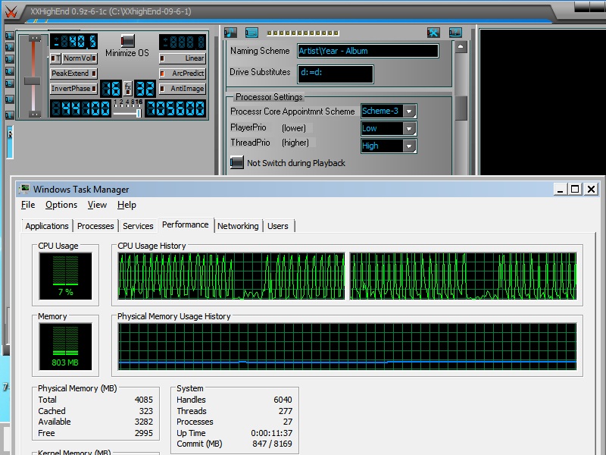Toggle Not Switch during Playback
The width and height of the screenshot is (606, 455).
[236, 163]
